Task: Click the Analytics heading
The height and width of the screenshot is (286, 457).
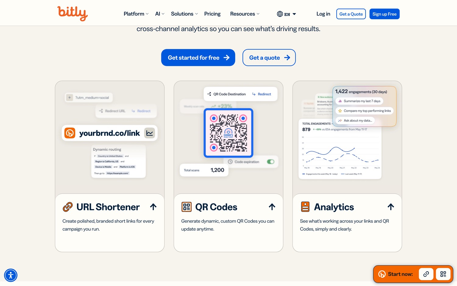Action: point(334,207)
